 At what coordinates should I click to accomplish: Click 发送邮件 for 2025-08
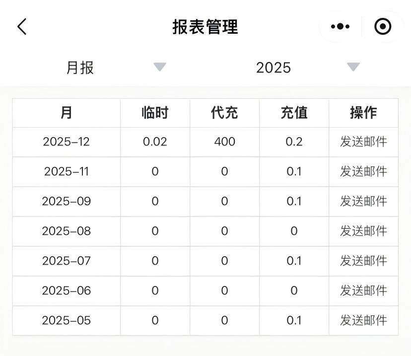coord(363,231)
